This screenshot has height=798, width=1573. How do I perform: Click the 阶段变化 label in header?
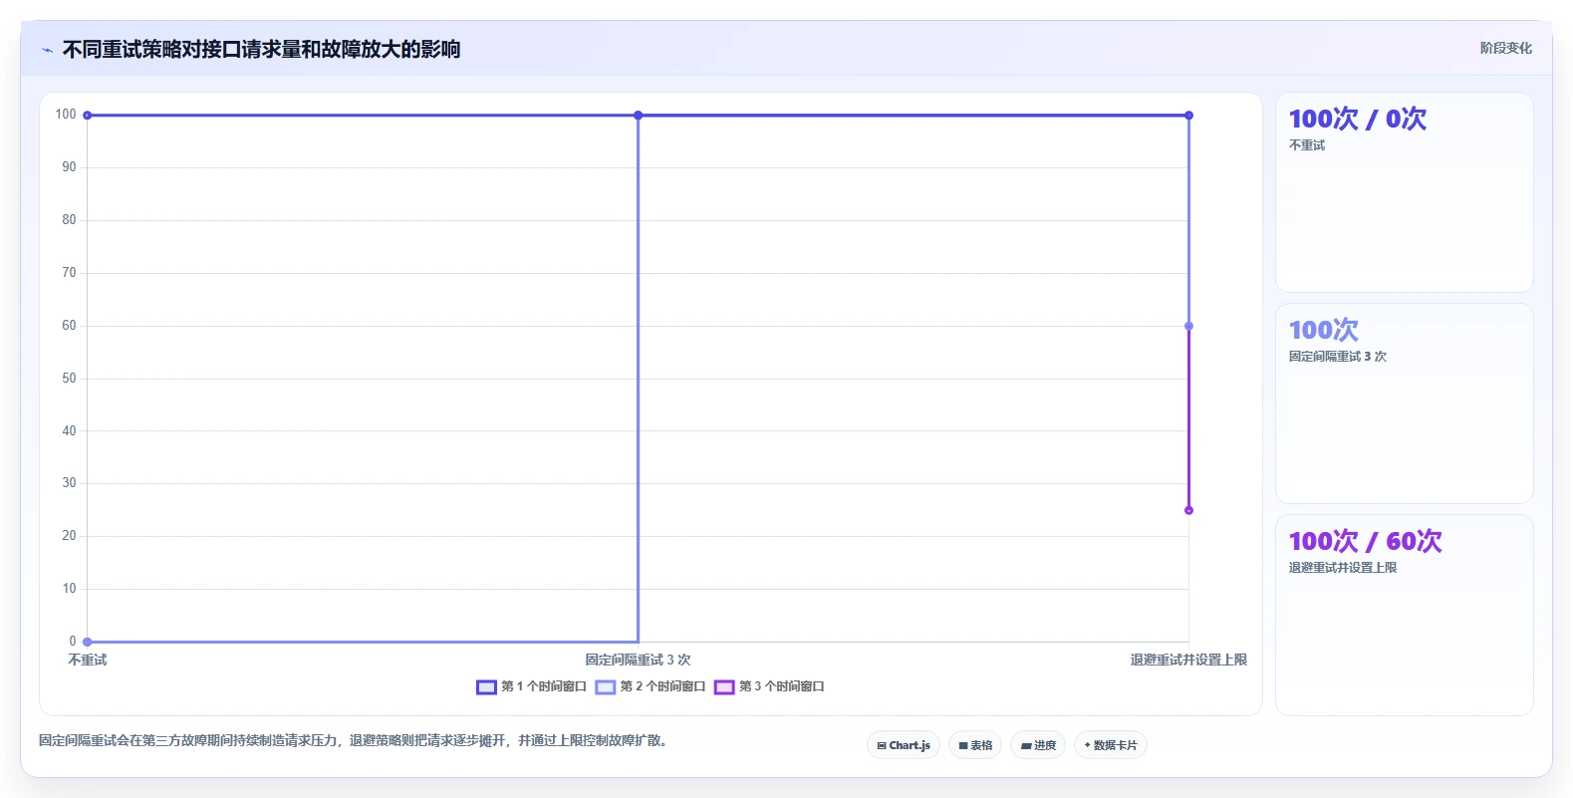coord(1505,48)
